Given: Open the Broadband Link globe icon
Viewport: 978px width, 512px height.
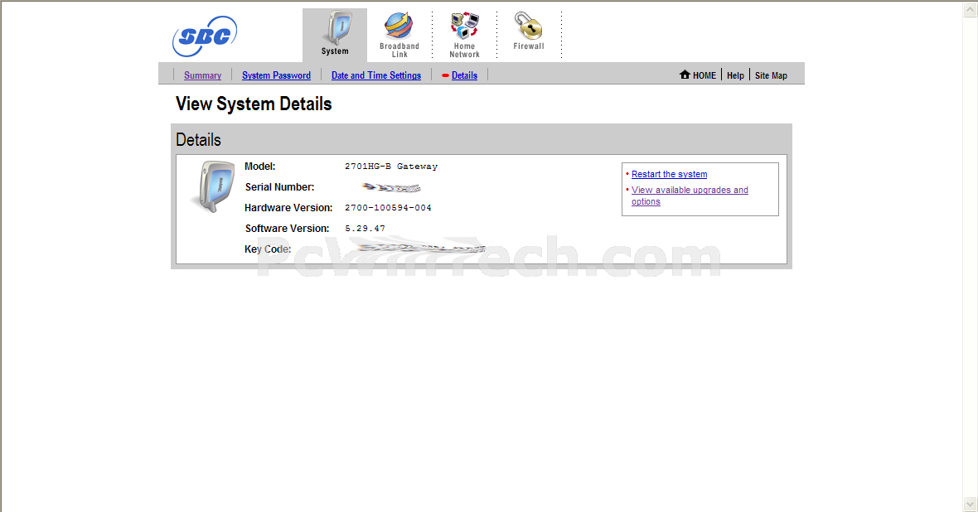Looking at the screenshot, I should click(399, 27).
